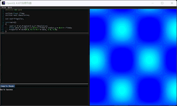
Task: Click the 'uniform float iTime;' line
Action: click(15, 13)
